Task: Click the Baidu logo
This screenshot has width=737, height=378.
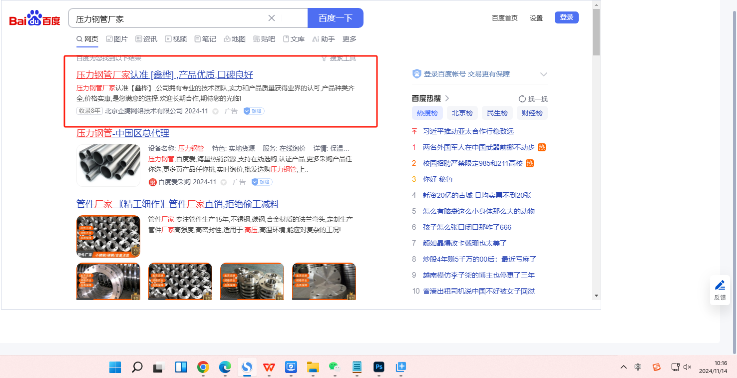Action: [x=34, y=19]
